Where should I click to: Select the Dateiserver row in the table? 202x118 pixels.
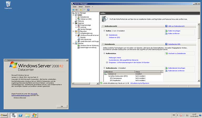[132, 74]
